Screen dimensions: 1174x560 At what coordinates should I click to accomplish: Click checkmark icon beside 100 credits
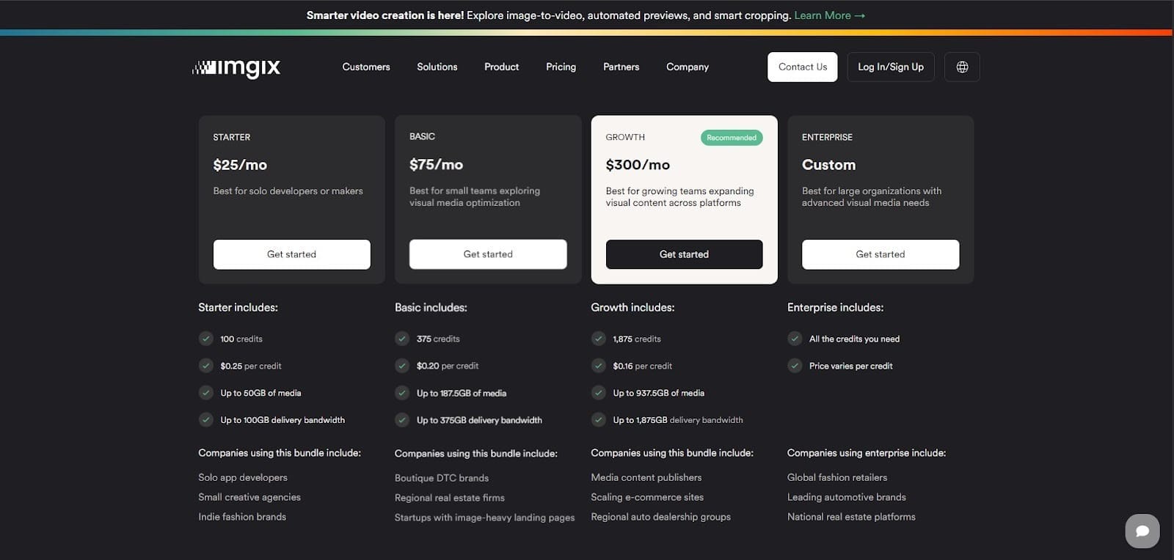(206, 339)
